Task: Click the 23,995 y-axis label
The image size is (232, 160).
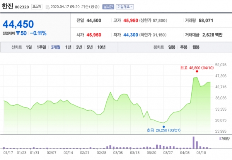Action: (x=221, y=131)
